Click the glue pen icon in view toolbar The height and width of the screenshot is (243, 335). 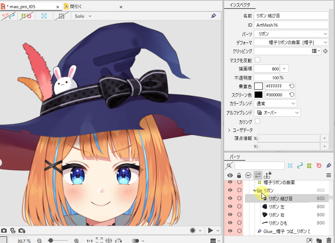213,16
